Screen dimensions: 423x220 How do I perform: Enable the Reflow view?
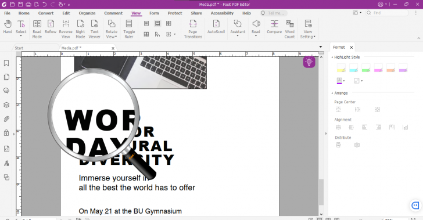pos(51,27)
